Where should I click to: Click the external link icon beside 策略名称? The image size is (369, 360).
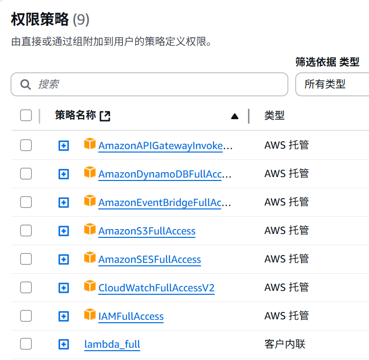tap(105, 116)
